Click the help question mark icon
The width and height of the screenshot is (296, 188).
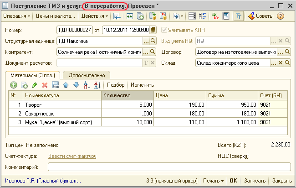pos(280,16)
